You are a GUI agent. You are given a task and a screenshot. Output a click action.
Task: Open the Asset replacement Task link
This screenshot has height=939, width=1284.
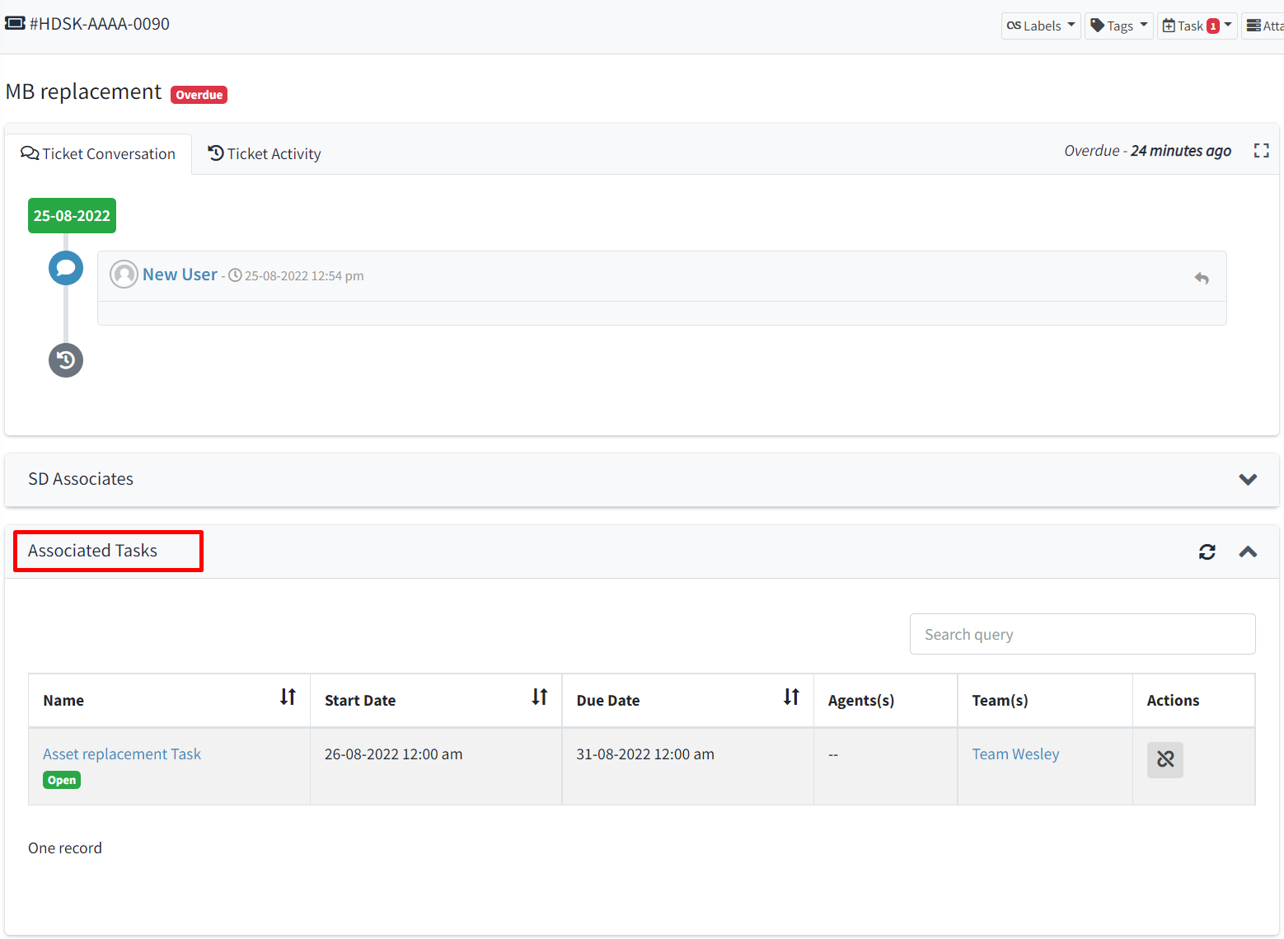121,754
